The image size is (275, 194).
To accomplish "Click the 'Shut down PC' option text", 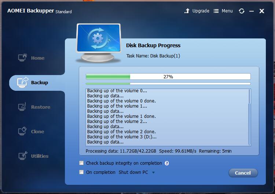I will (133, 172).
